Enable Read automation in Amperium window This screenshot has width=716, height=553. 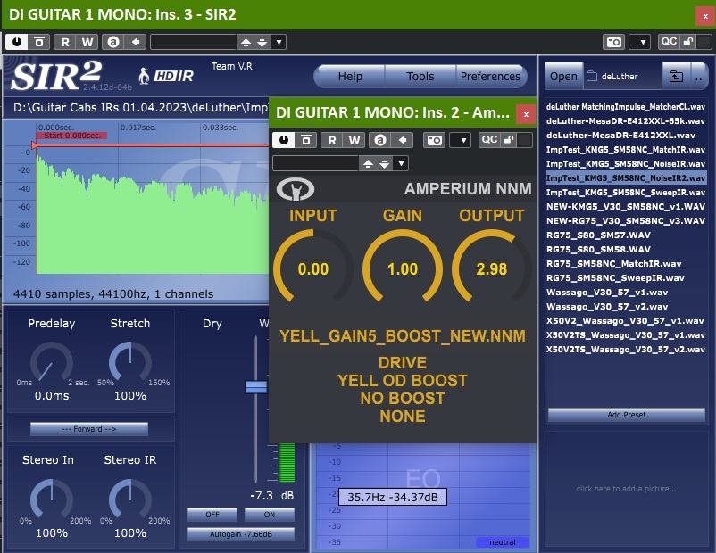[x=332, y=140]
